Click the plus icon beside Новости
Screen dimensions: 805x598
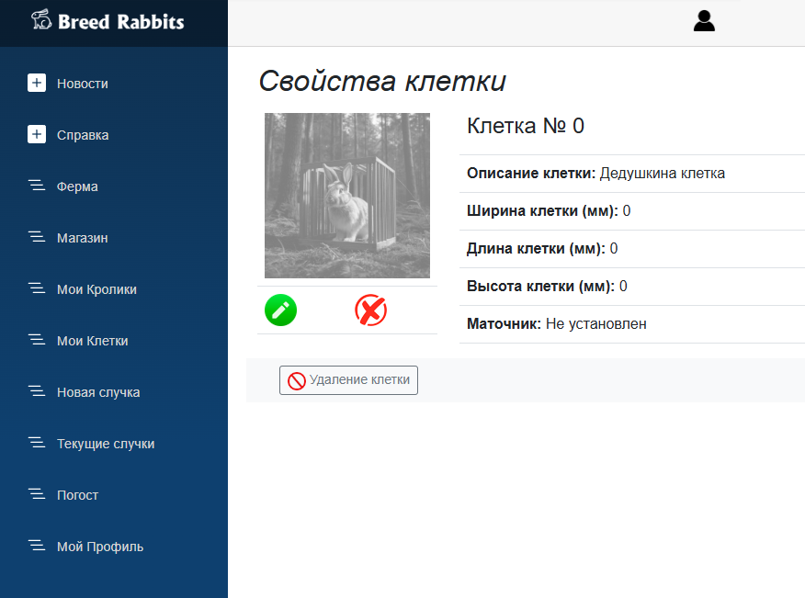click(x=37, y=84)
